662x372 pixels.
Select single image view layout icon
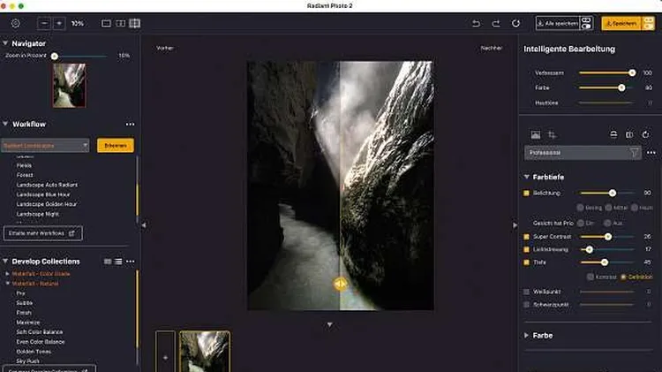click(x=106, y=23)
